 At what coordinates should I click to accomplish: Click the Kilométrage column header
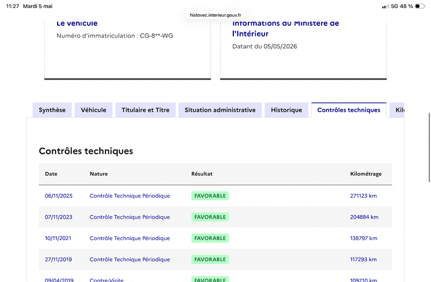[366, 173]
